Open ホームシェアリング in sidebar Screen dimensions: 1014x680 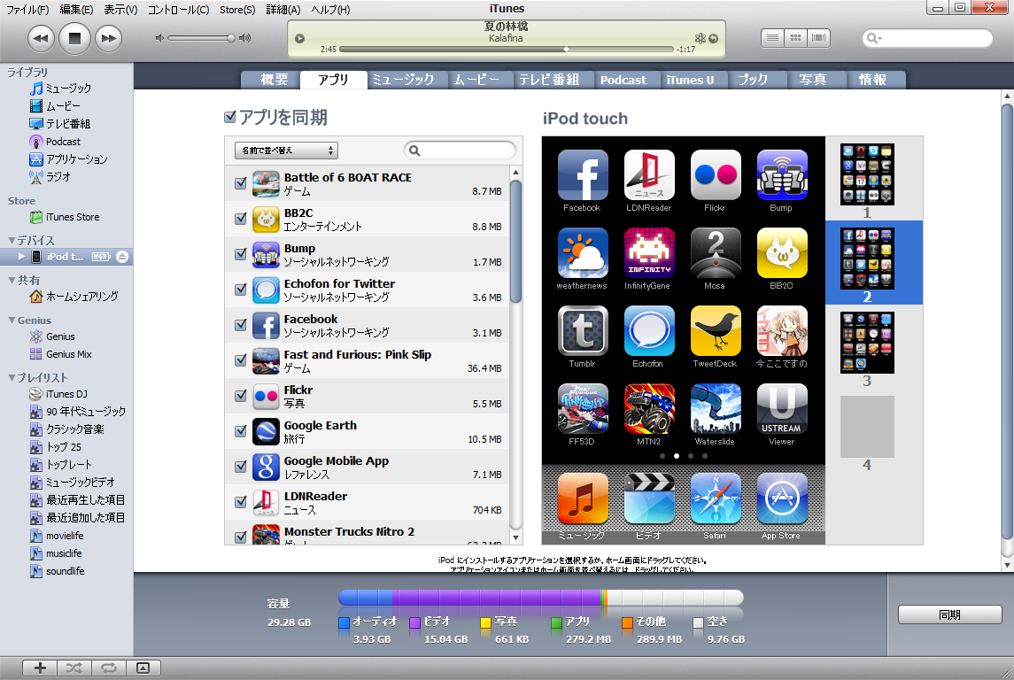click(74, 296)
